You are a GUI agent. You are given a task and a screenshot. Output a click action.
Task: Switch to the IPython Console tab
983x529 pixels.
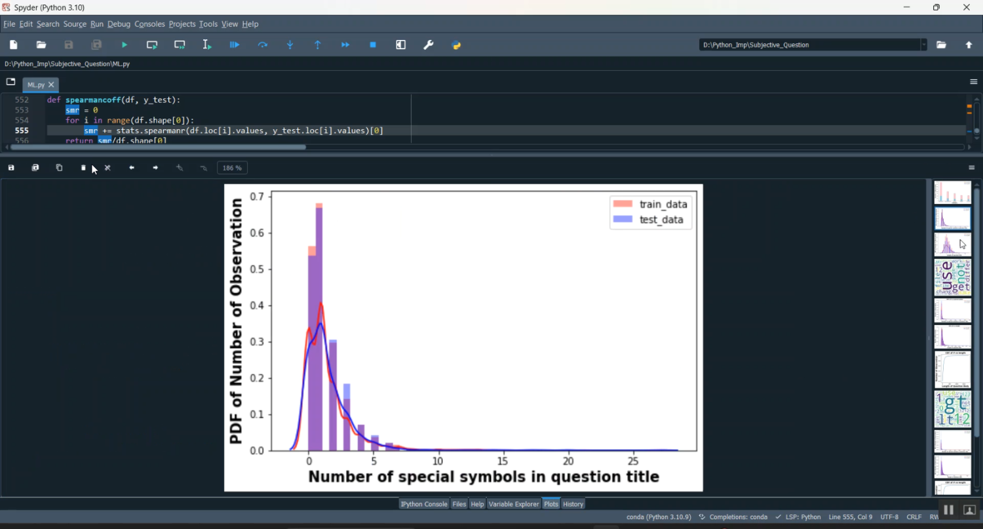(x=423, y=504)
